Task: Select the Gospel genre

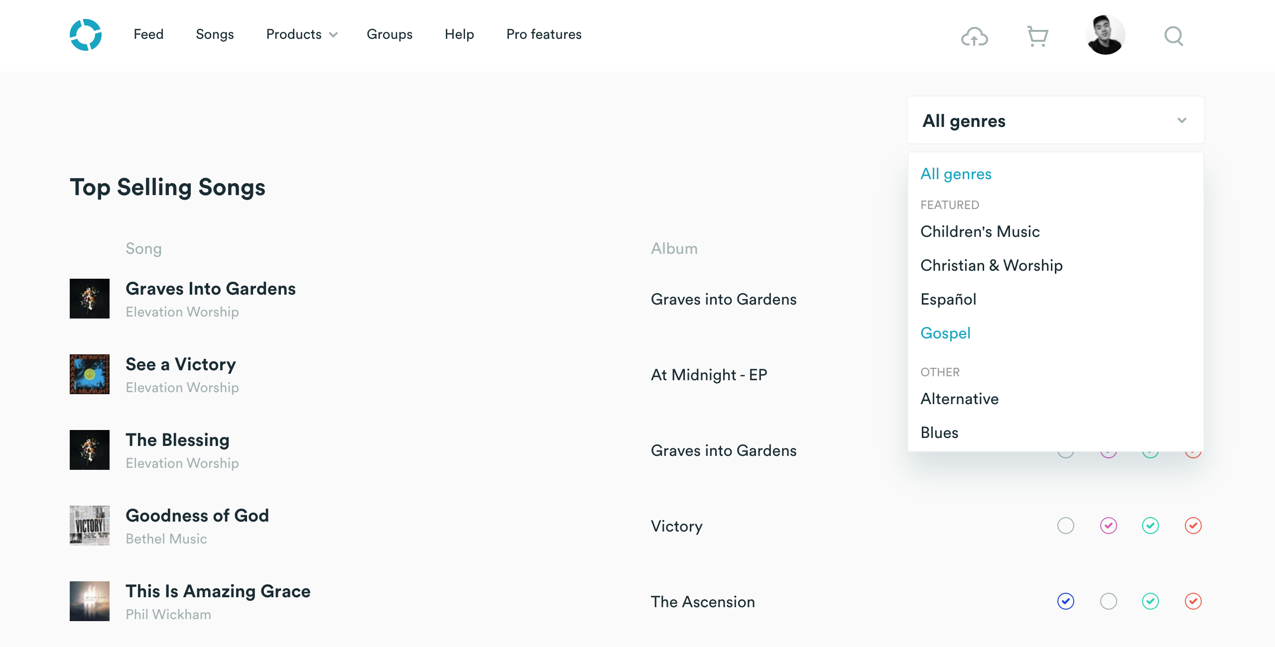Action: pyautogui.click(x=945, y=333)
